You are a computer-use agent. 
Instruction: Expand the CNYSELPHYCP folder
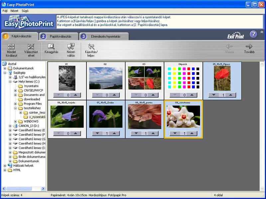pos(15,90)
